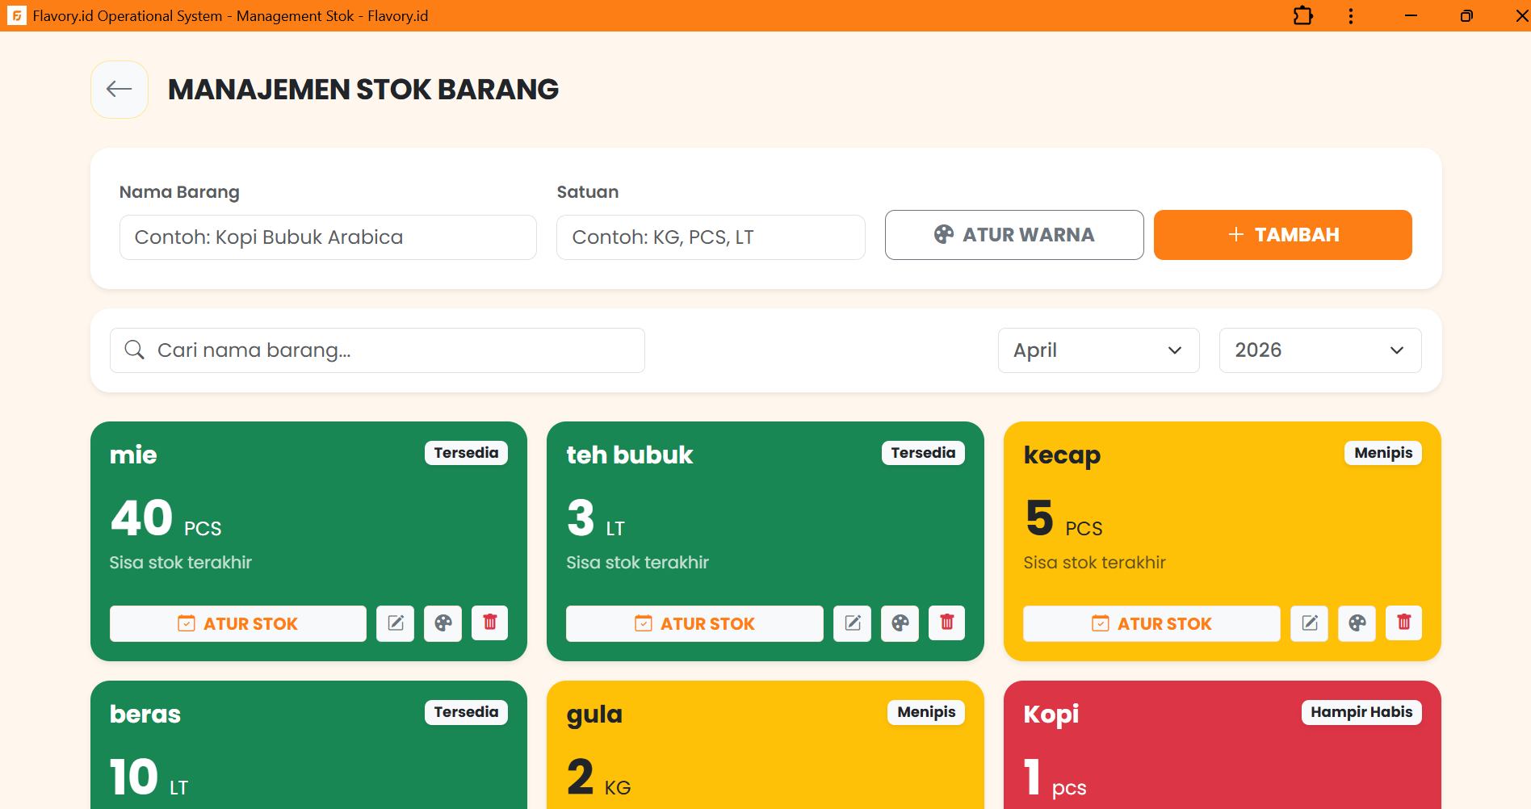Click the edit pencil icon on the mie card
The image size is (1531, 809).
click(395, 622)
